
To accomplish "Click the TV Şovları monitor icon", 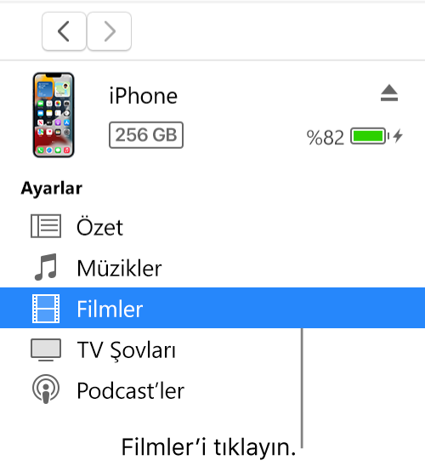I will coord(46,349).
